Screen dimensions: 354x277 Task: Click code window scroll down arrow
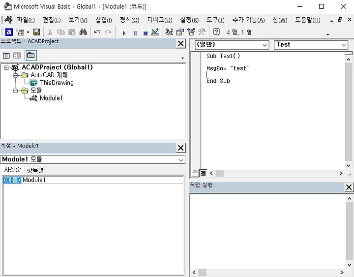[x=349, y=166]
